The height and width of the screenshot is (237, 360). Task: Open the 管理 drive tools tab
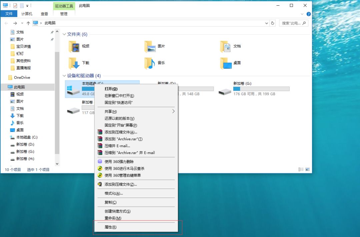point(64,14)
